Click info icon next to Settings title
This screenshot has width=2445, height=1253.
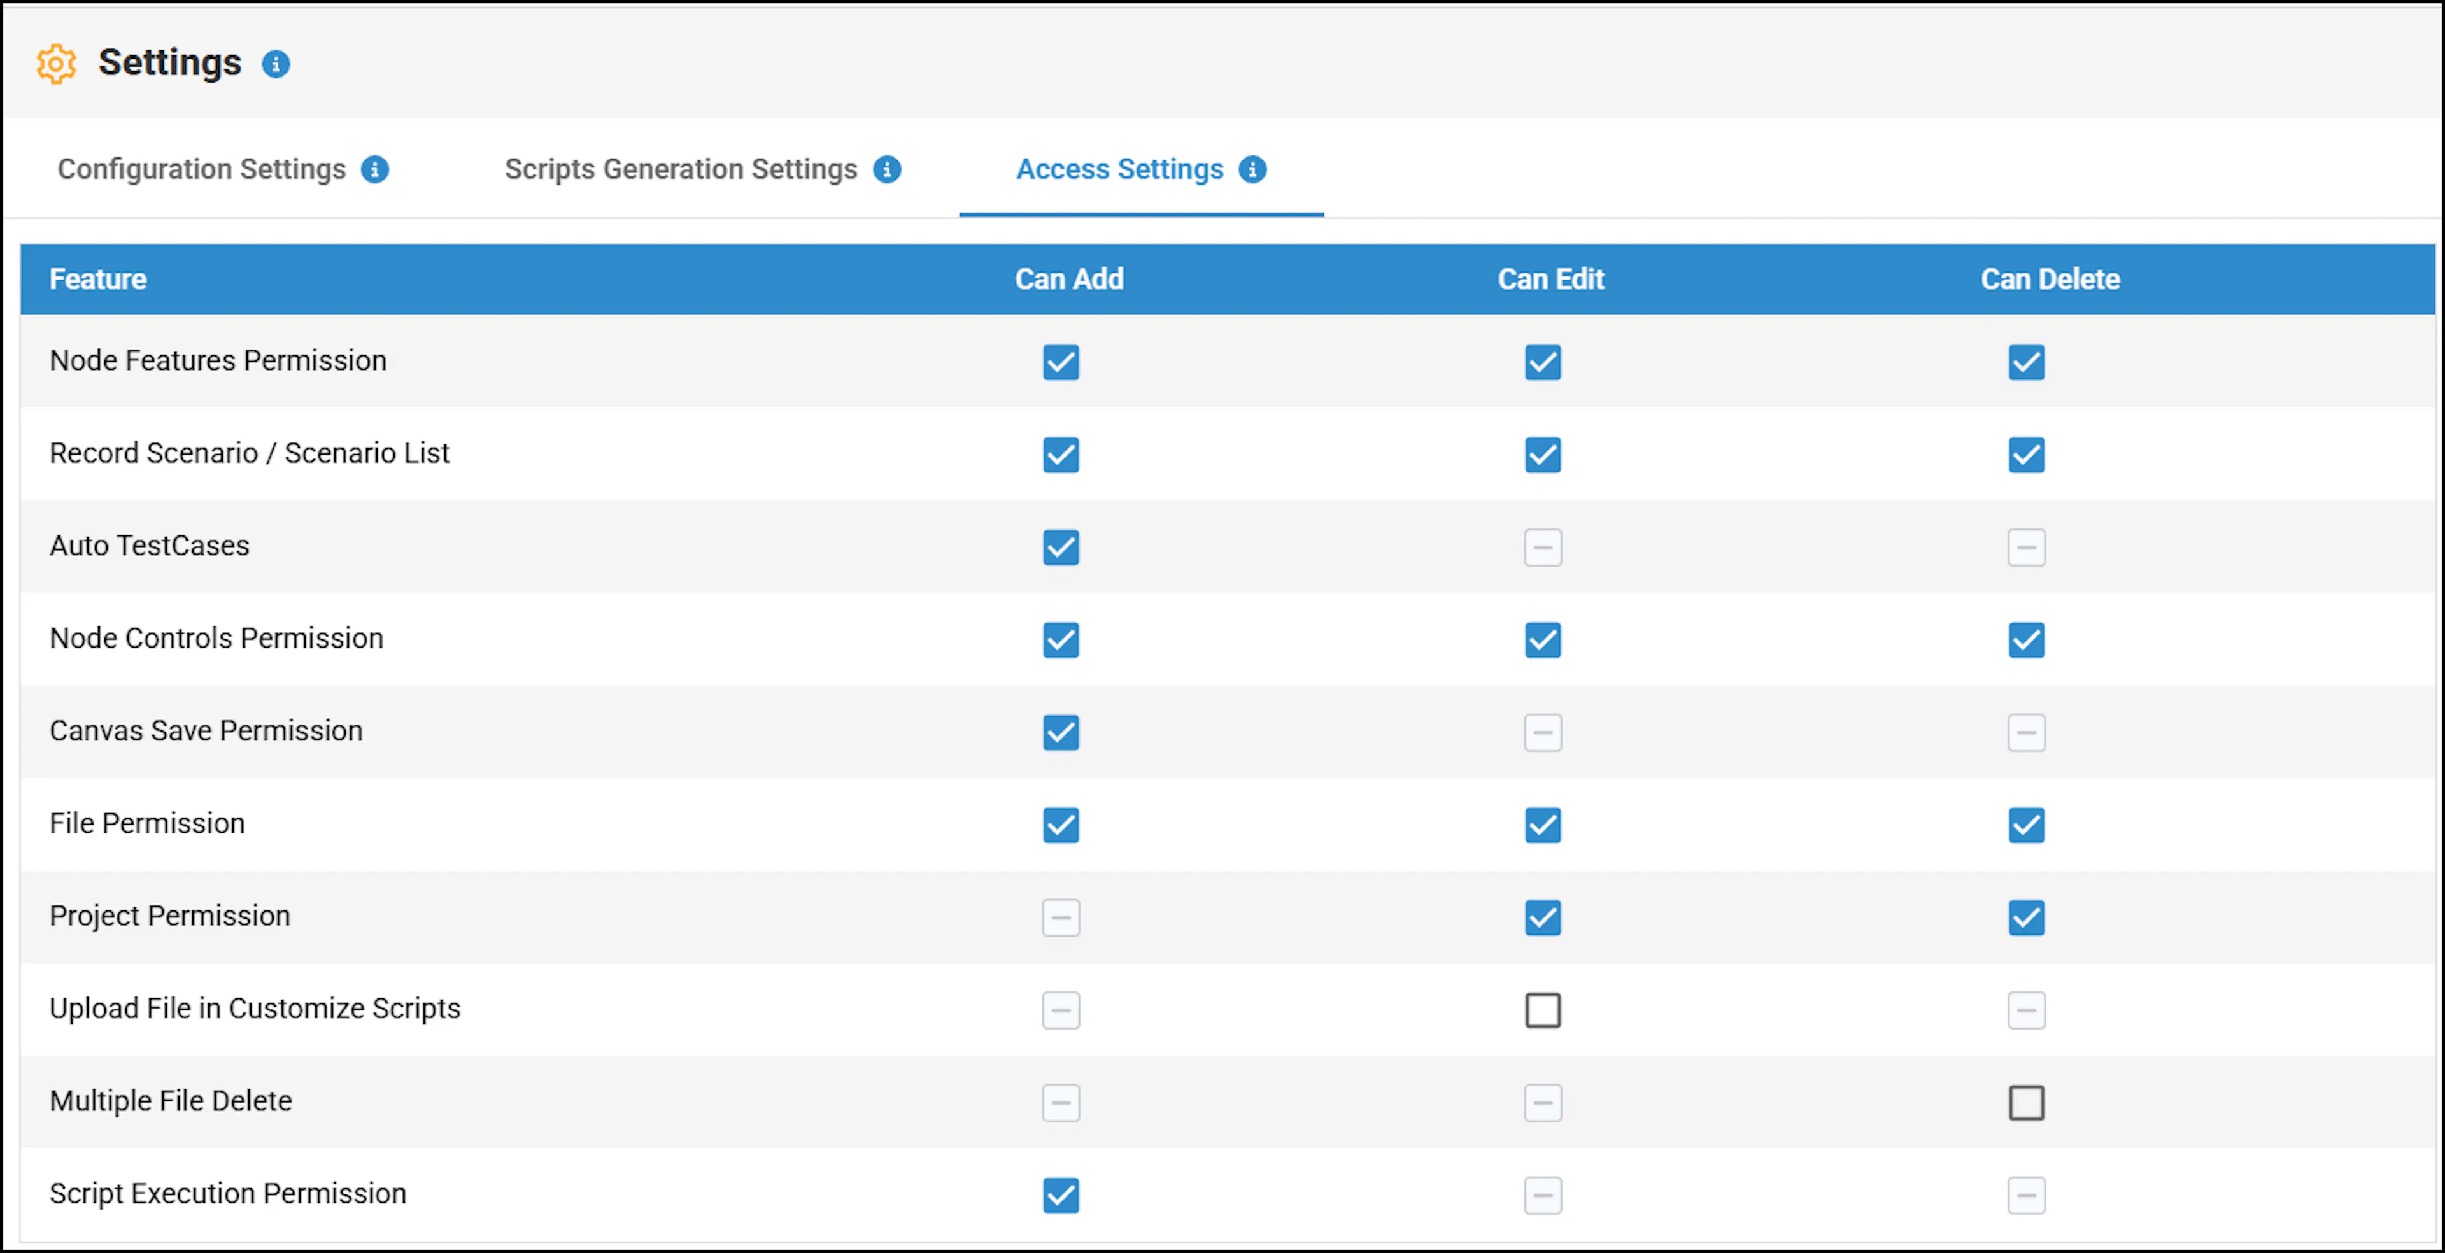[x=276, y=64]
